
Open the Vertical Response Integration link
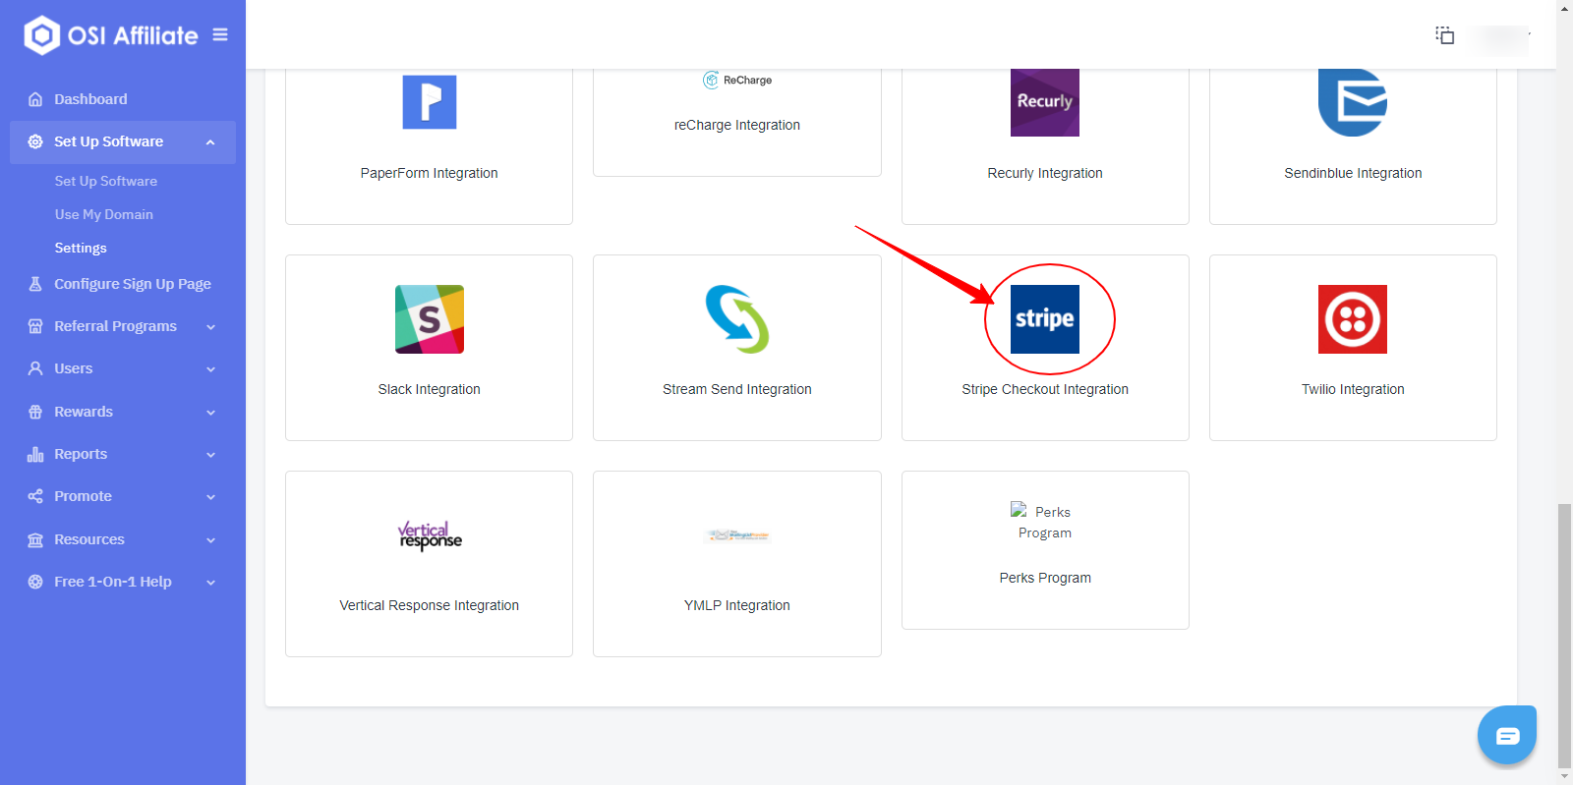[430, 605]
